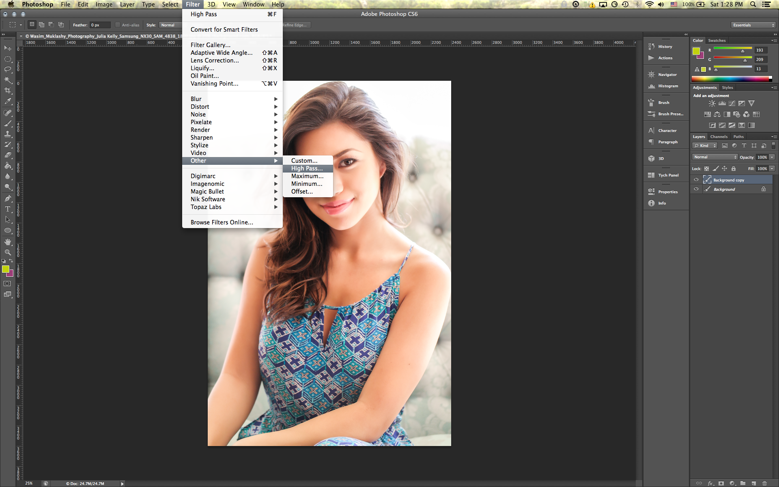Choose High Pass... in Other submenu
Viewport: 779px width, 487px height.
coord(308,168)
